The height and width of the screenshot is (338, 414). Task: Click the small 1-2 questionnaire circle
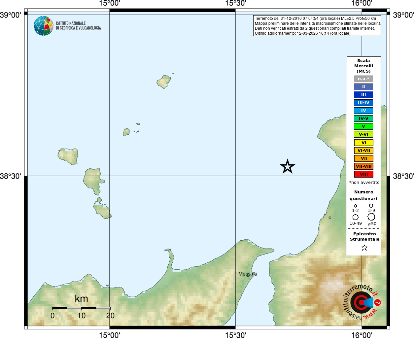click(356, 206)
